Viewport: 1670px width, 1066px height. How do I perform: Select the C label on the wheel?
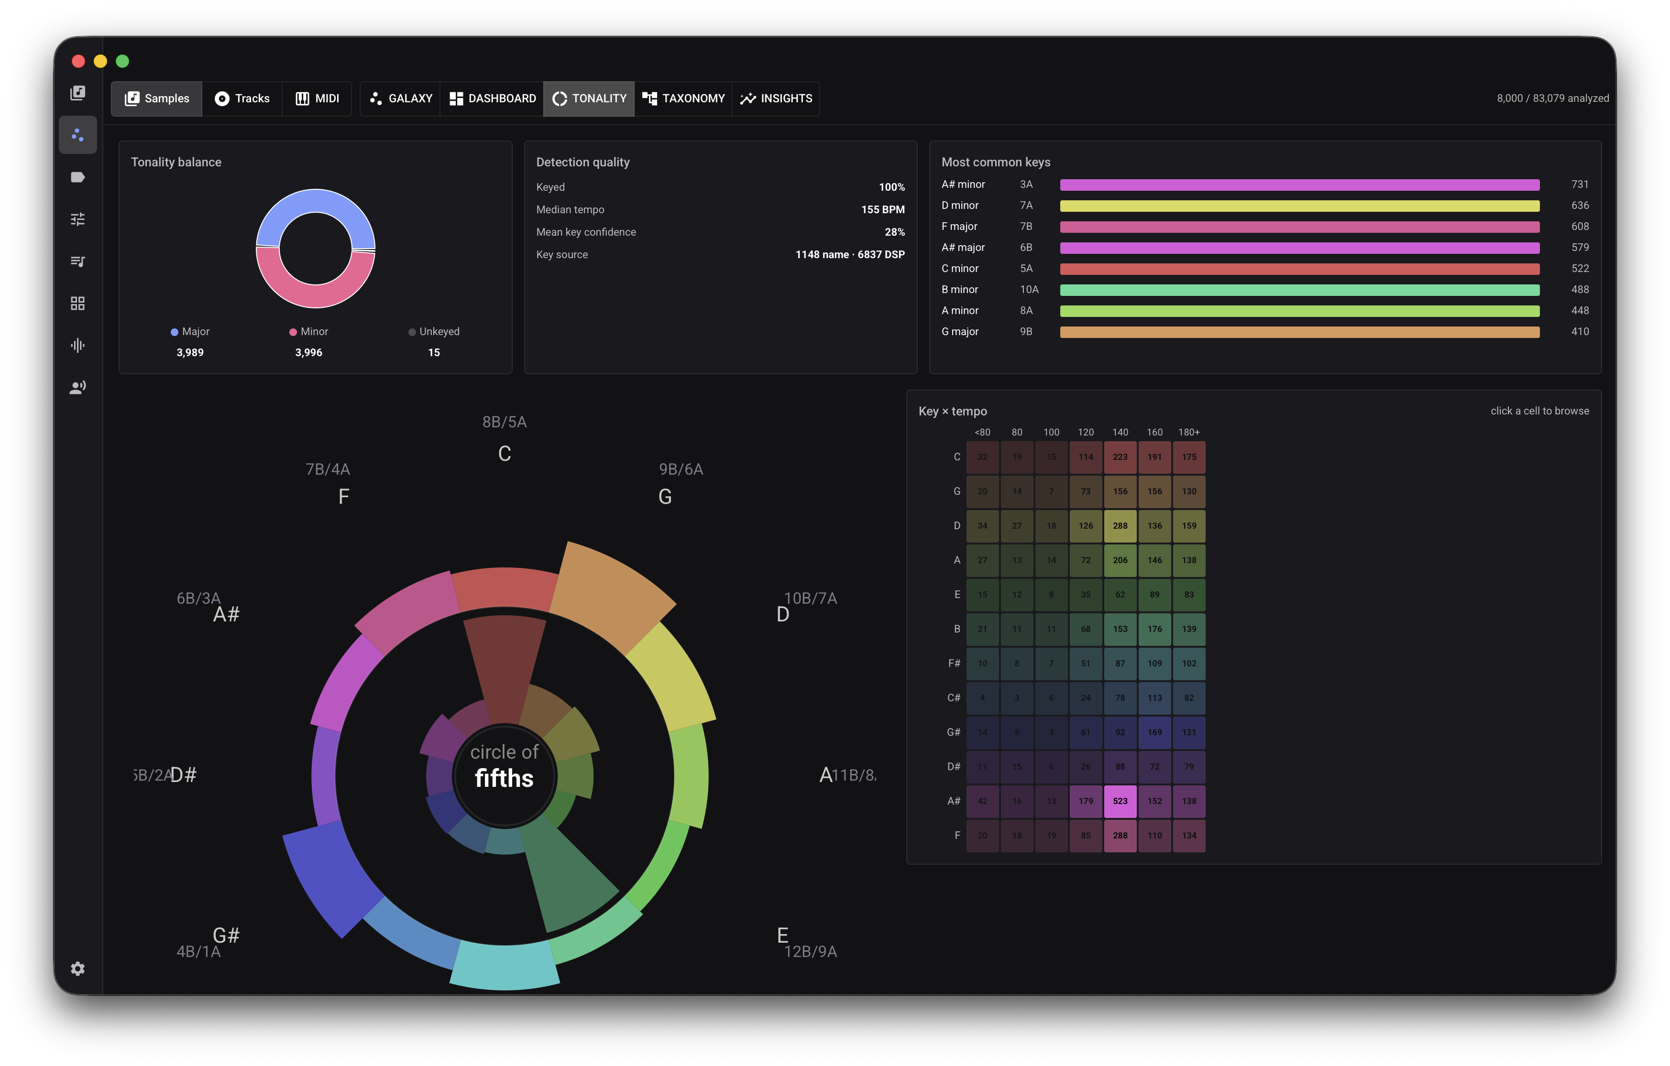504,454
